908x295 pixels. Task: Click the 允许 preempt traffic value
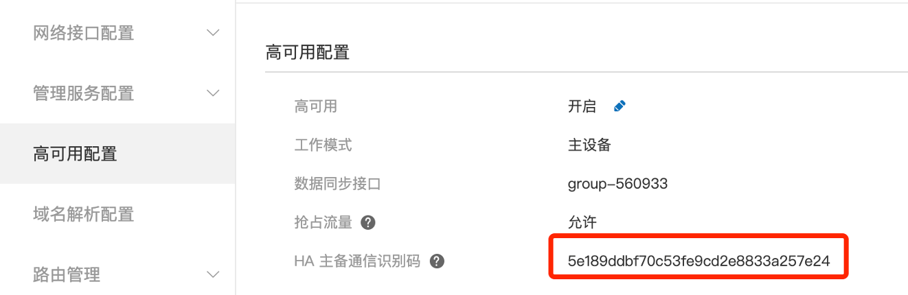pos(582,222)
